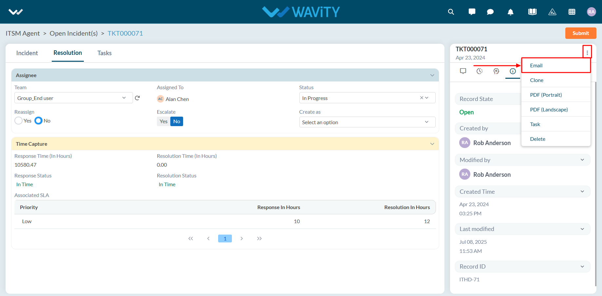Image resolution: width=602 pixels, height=296 pixels.
Task: Open the square message box icon
Action: click(472, 12)
